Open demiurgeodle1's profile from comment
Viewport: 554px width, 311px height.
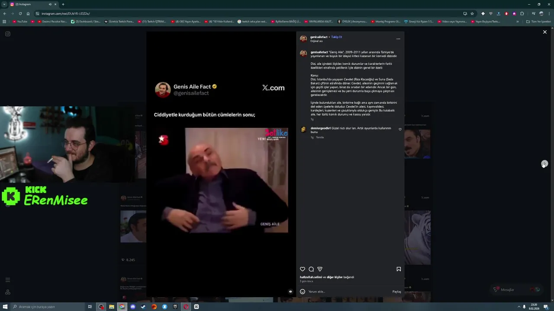tap(320, 128)
